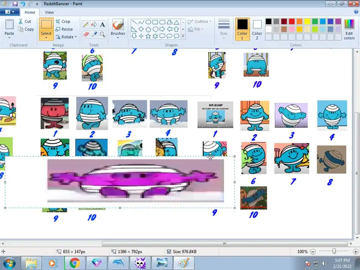Screen dimensions: 360x270
Task: Open Windows Start button
Action: [x=9, y=263]
